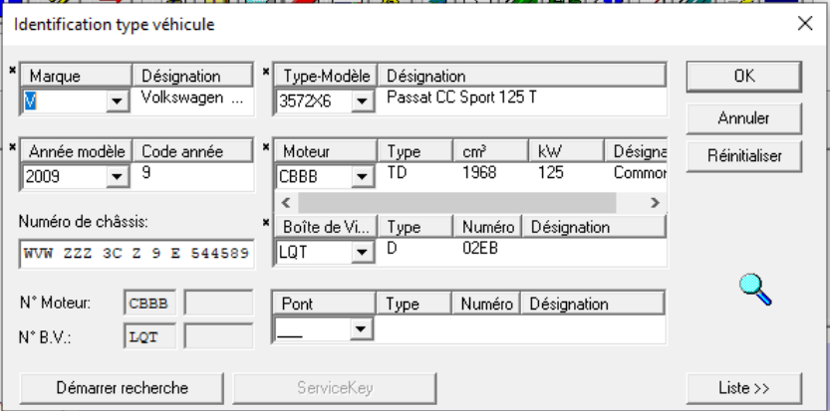
Task: Click the displacement value '1968'
Action: tap(479, 173)
